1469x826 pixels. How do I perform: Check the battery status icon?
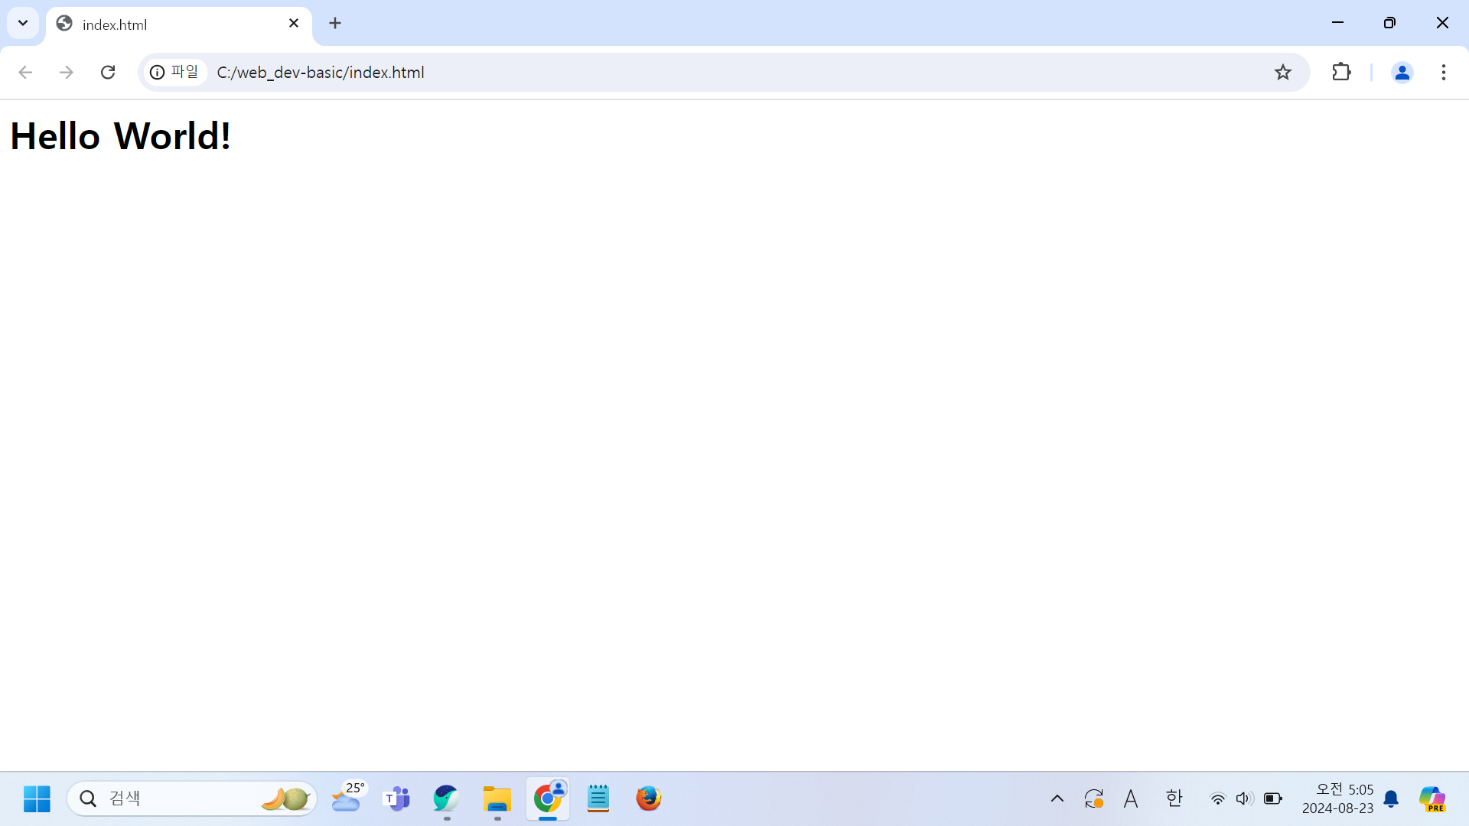[1273, 799]
